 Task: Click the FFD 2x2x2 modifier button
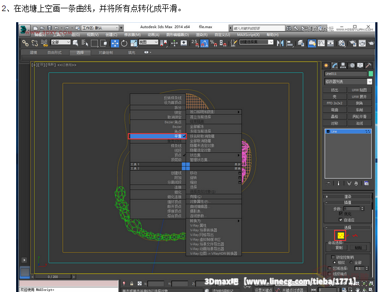pyautogui.click(x=335, y=103)
